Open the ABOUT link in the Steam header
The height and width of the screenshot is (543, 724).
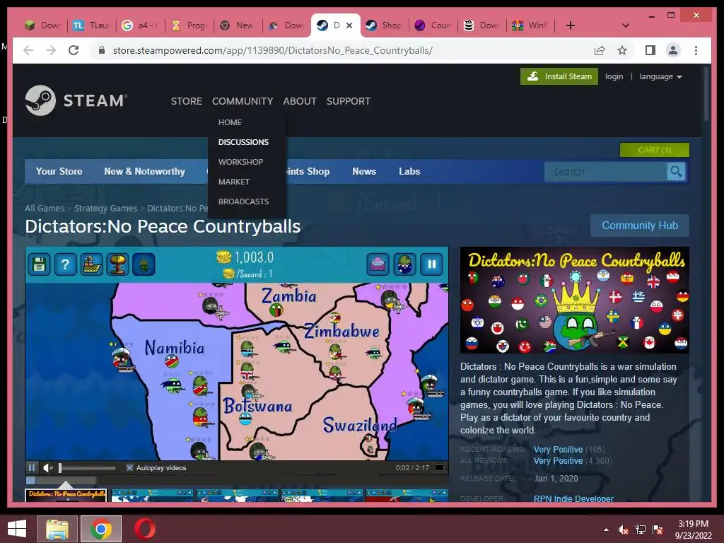[300, 101]
